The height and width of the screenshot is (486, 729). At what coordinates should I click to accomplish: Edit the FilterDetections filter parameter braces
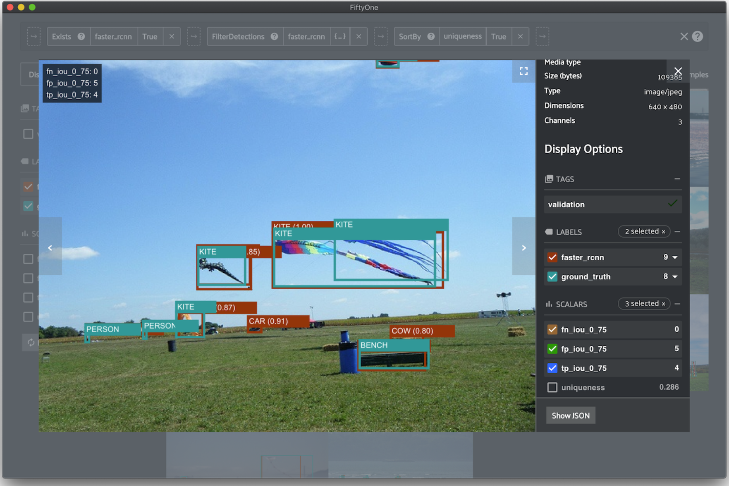(x=340, y=36)
